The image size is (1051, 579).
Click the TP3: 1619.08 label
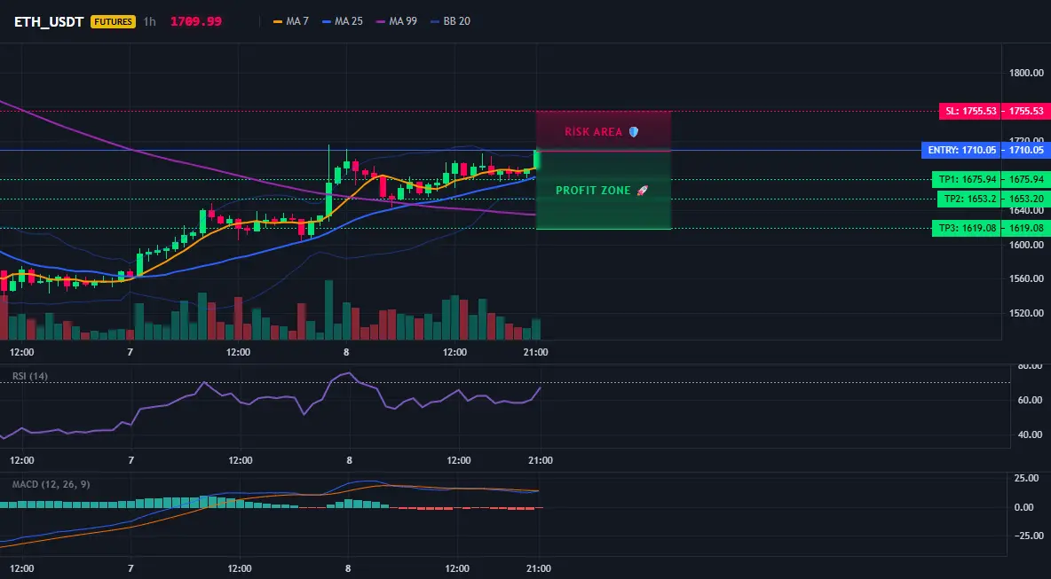[967, 228]
